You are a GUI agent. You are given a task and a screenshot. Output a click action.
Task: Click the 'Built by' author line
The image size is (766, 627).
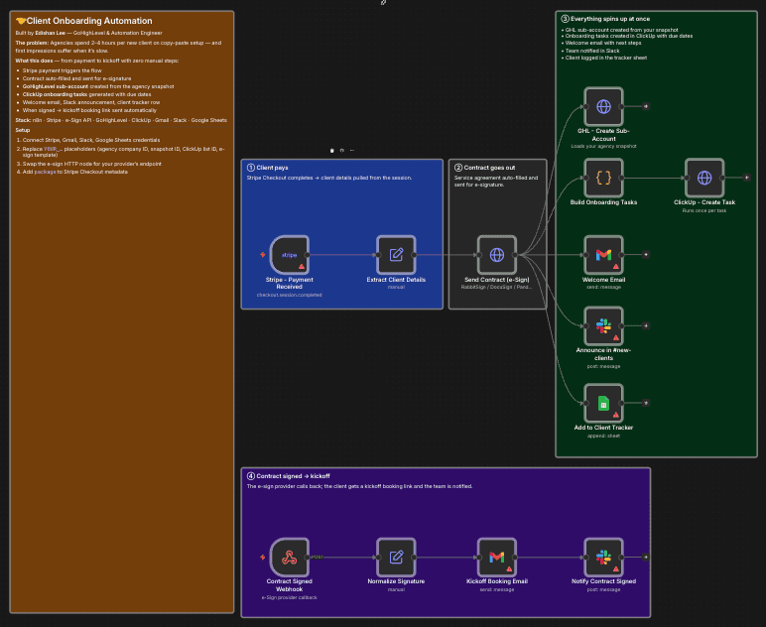(x=88, y=33)
